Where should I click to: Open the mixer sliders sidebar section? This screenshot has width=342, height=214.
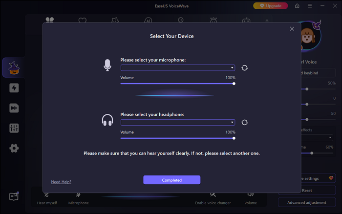(x=14, y=128)
